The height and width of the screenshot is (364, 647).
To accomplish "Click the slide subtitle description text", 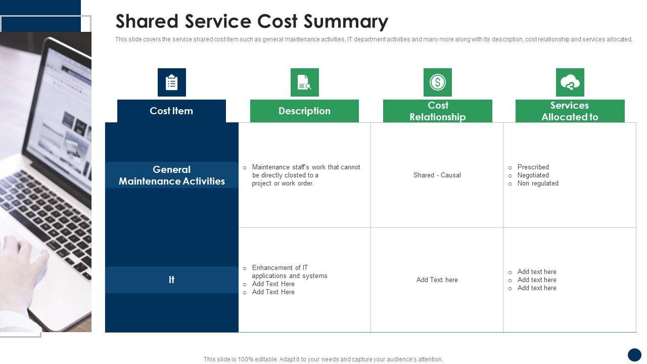I will [x=374, y=39].
